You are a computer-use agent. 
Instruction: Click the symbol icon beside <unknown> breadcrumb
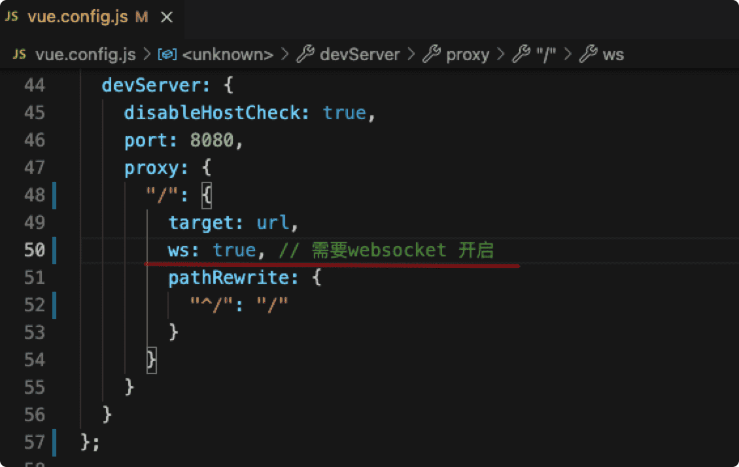[x=167, y=54]
